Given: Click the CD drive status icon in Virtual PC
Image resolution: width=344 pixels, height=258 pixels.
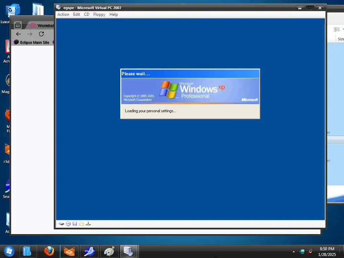Looking at the screenshot, I should tap(68, 224).
